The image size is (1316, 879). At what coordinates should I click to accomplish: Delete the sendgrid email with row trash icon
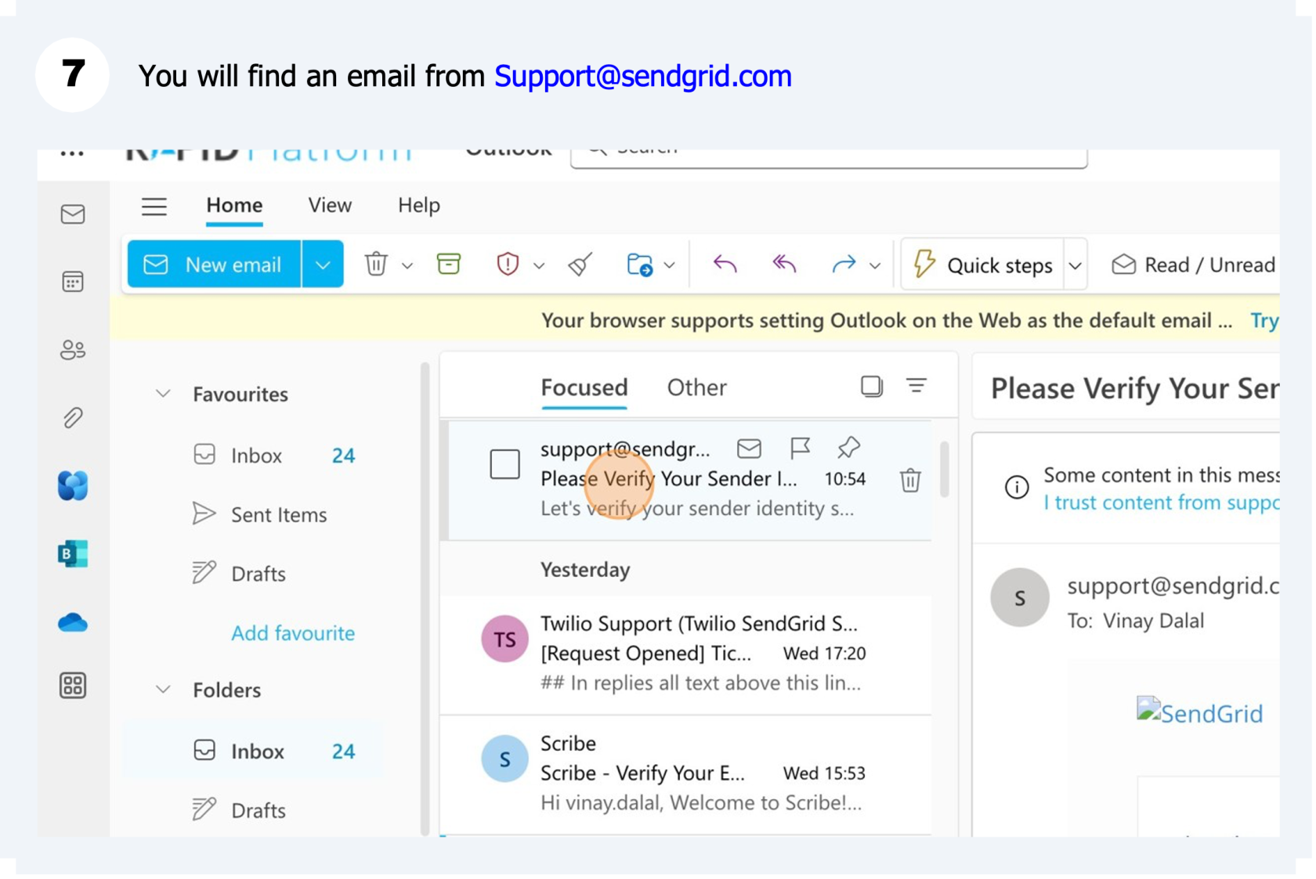[910, 480]
